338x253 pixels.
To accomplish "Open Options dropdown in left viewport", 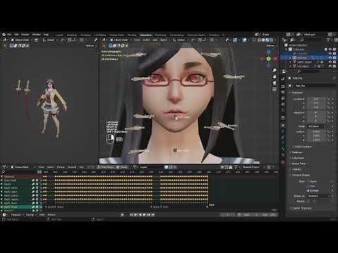I will (x=90, y=46).
